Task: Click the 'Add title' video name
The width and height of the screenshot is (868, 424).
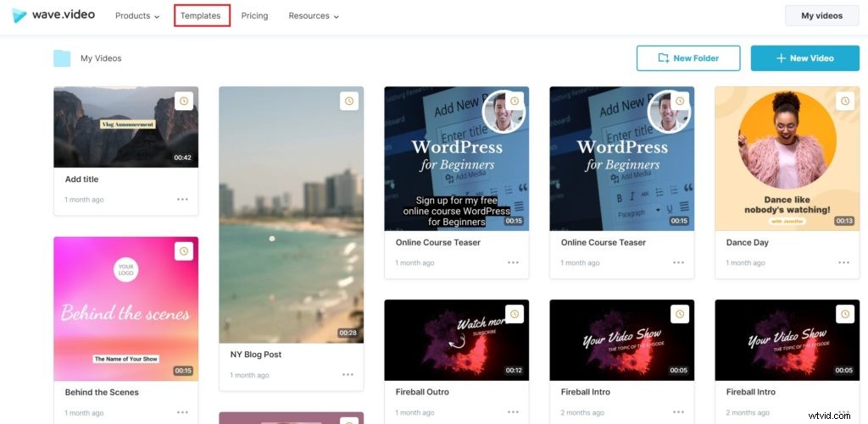Action: pos(81,179)
